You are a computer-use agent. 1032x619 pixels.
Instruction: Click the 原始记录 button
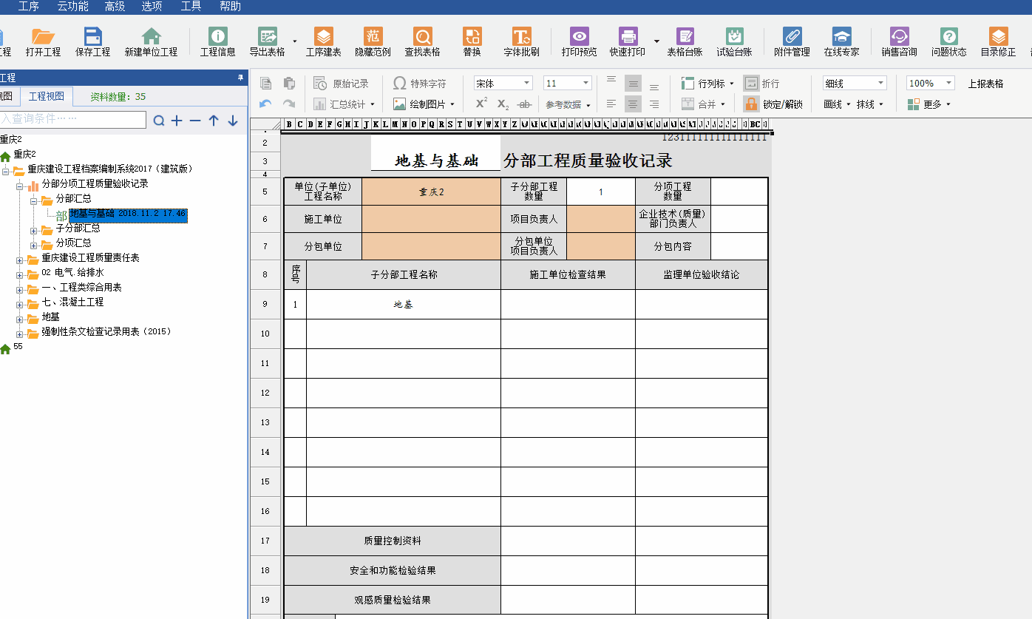[x=342, y=84]
